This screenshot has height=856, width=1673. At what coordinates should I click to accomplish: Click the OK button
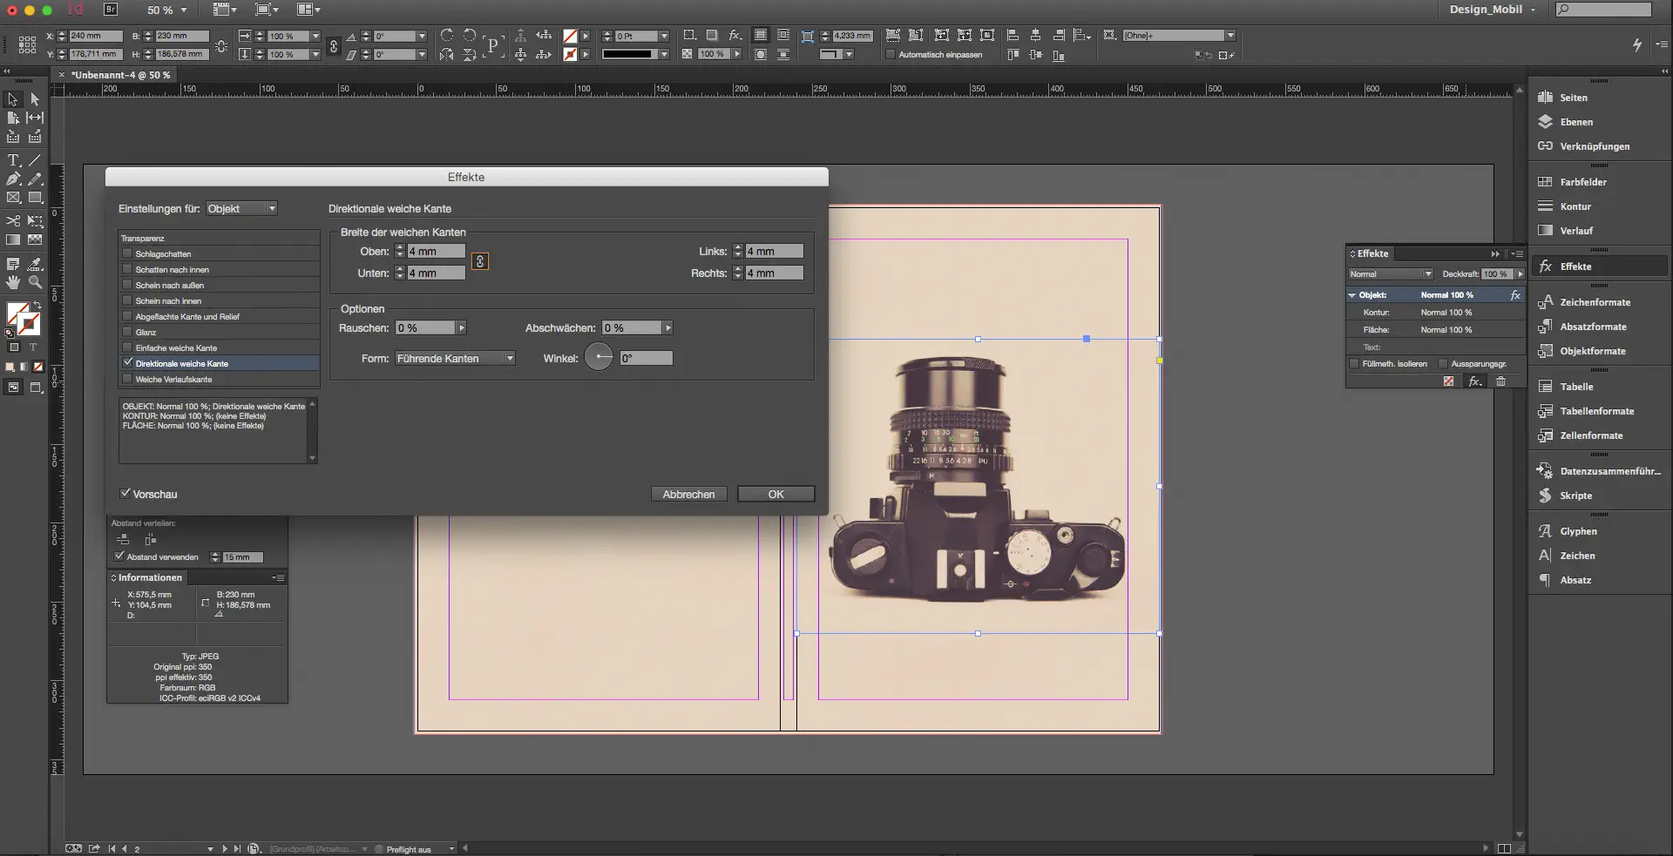[776, 494]
